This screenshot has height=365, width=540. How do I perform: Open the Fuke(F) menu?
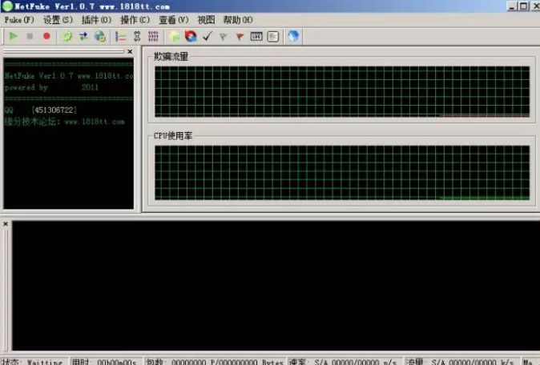19,20
